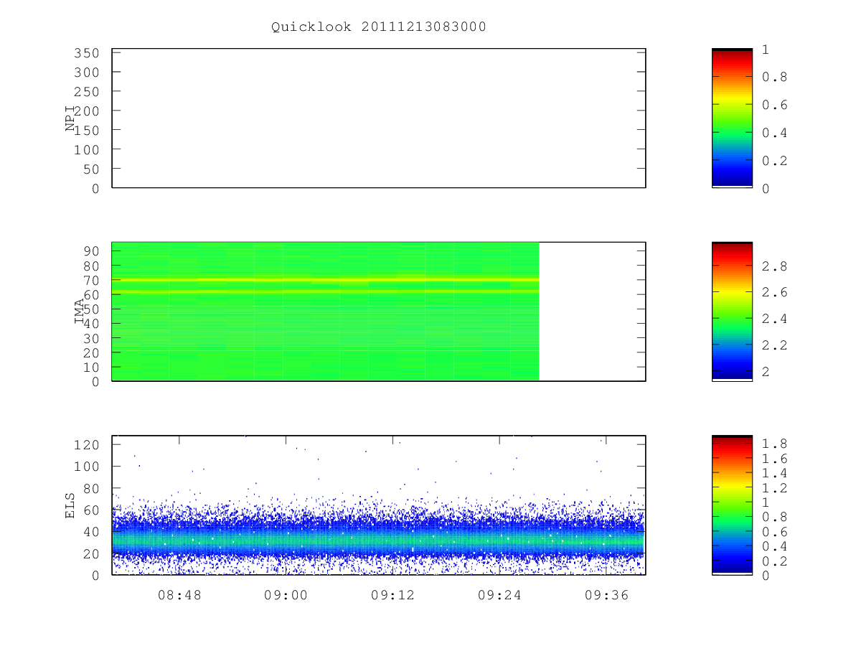This screenshot has width=861, height=646.
Task: Click the Quicklook 20111213083000 title
Action: (x=379, y=27)
